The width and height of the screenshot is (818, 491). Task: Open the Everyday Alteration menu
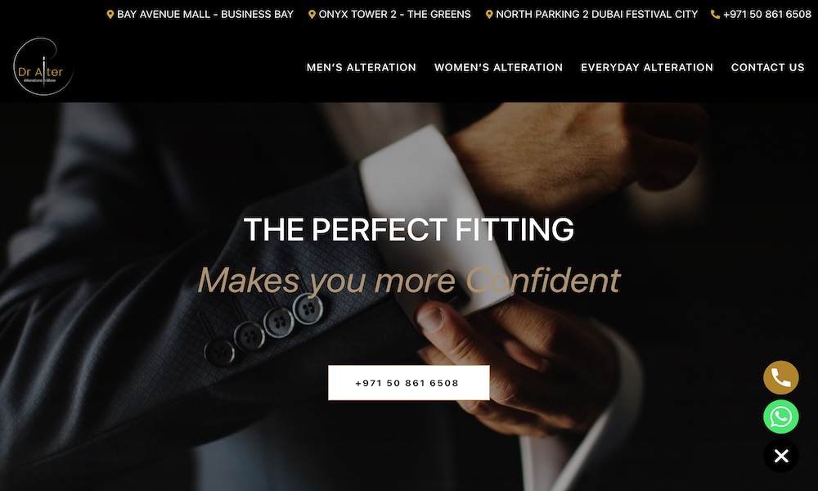pyautogui.click(x=647, y=67)
